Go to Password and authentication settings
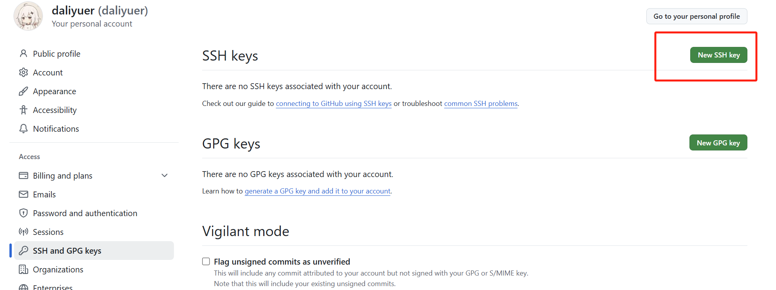The image size is (776, 290). 85,213
